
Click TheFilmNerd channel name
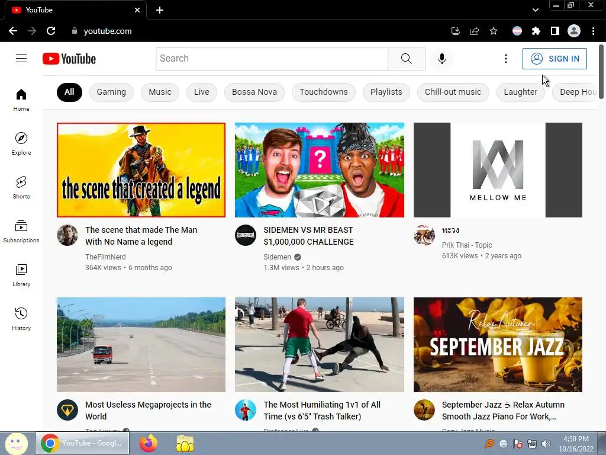pos(105,257)
